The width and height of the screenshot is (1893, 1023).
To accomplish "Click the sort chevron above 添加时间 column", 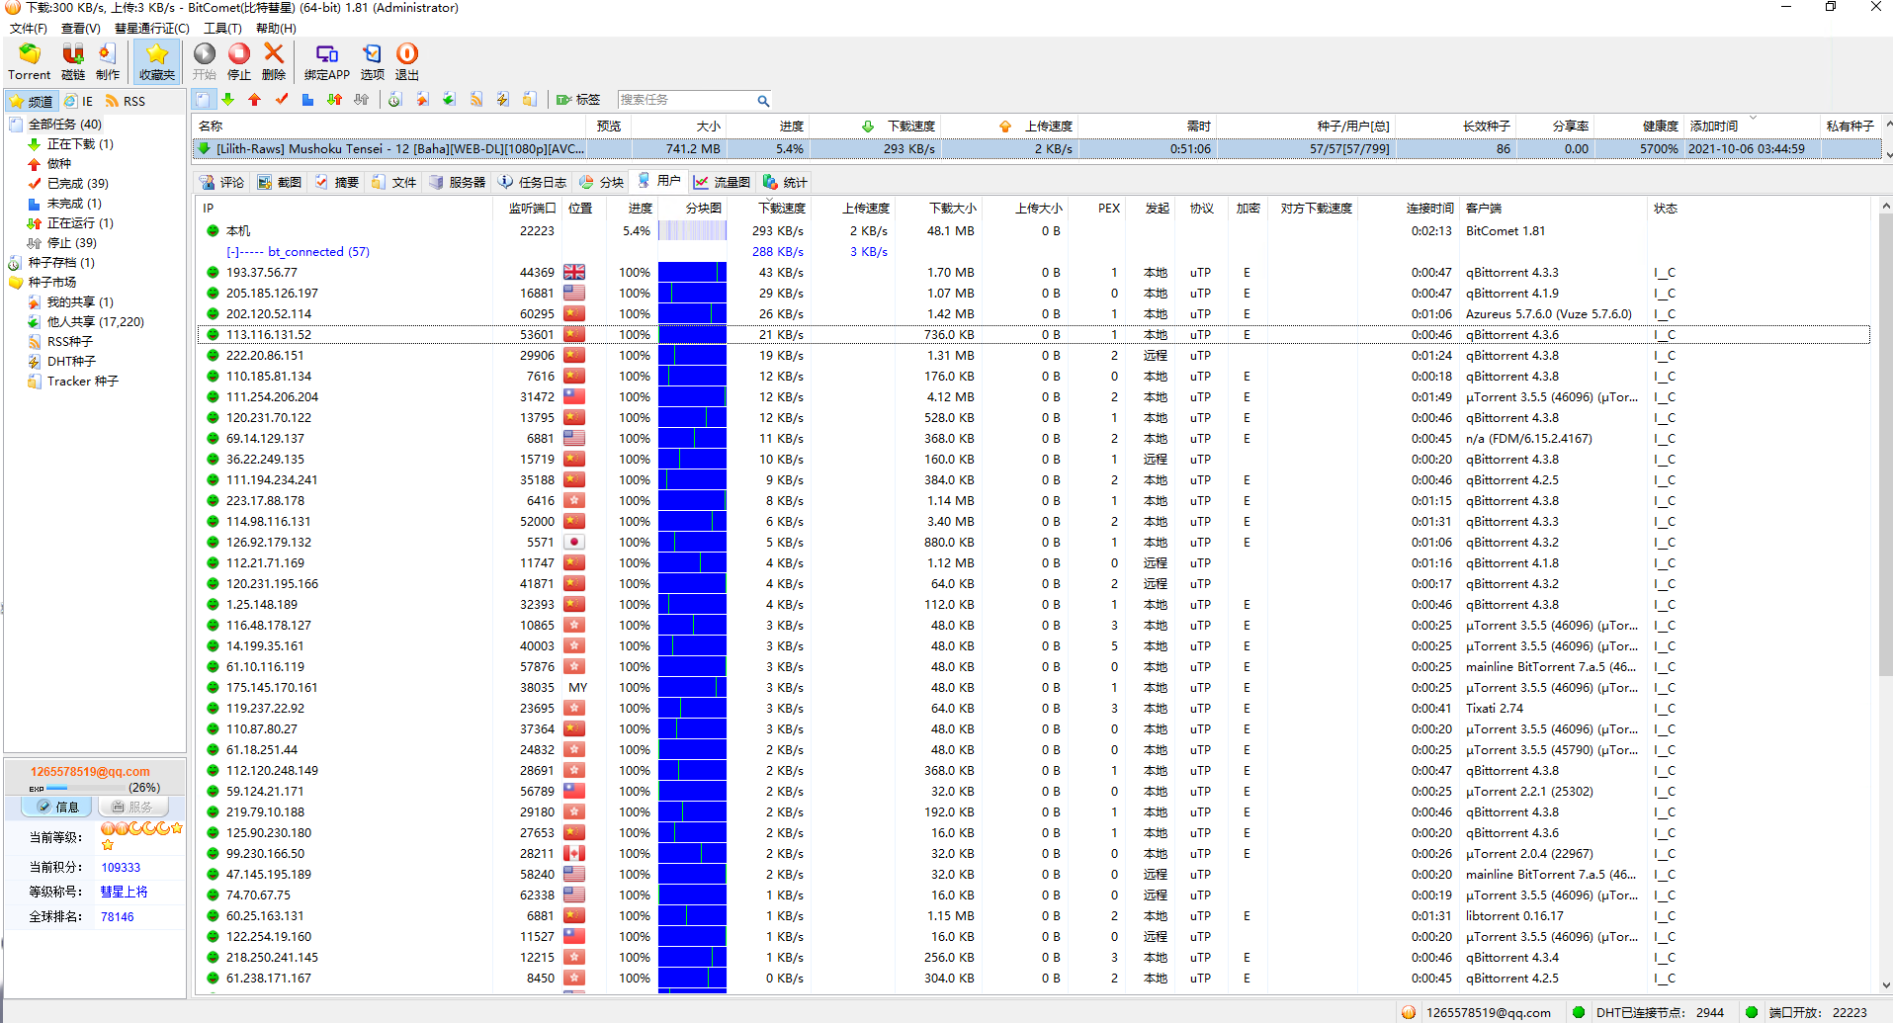I will (1753, 118).
